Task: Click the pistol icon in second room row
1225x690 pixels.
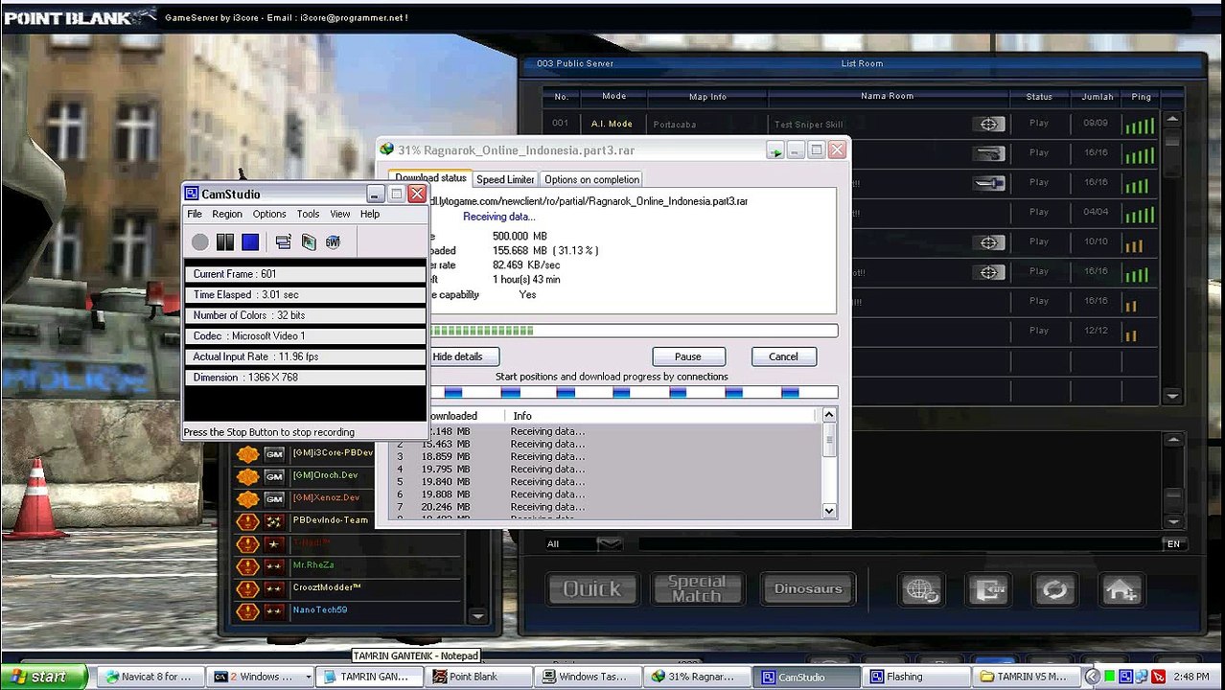Action: point(989,152)
